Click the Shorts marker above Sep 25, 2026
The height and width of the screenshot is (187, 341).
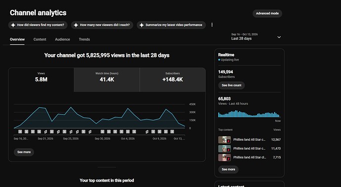click(x=71, y=131)
